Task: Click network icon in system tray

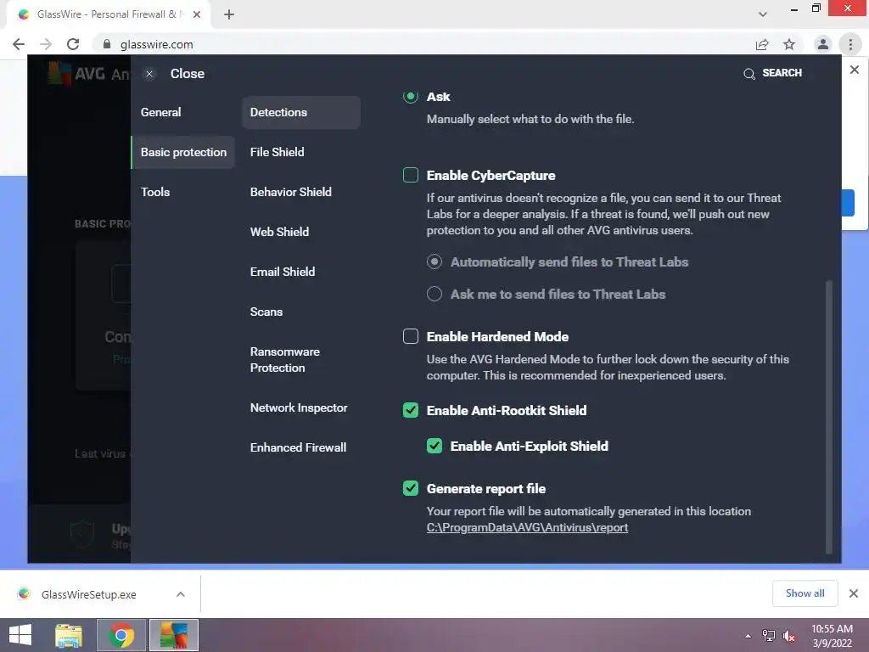Action: (x=769, y=636)
